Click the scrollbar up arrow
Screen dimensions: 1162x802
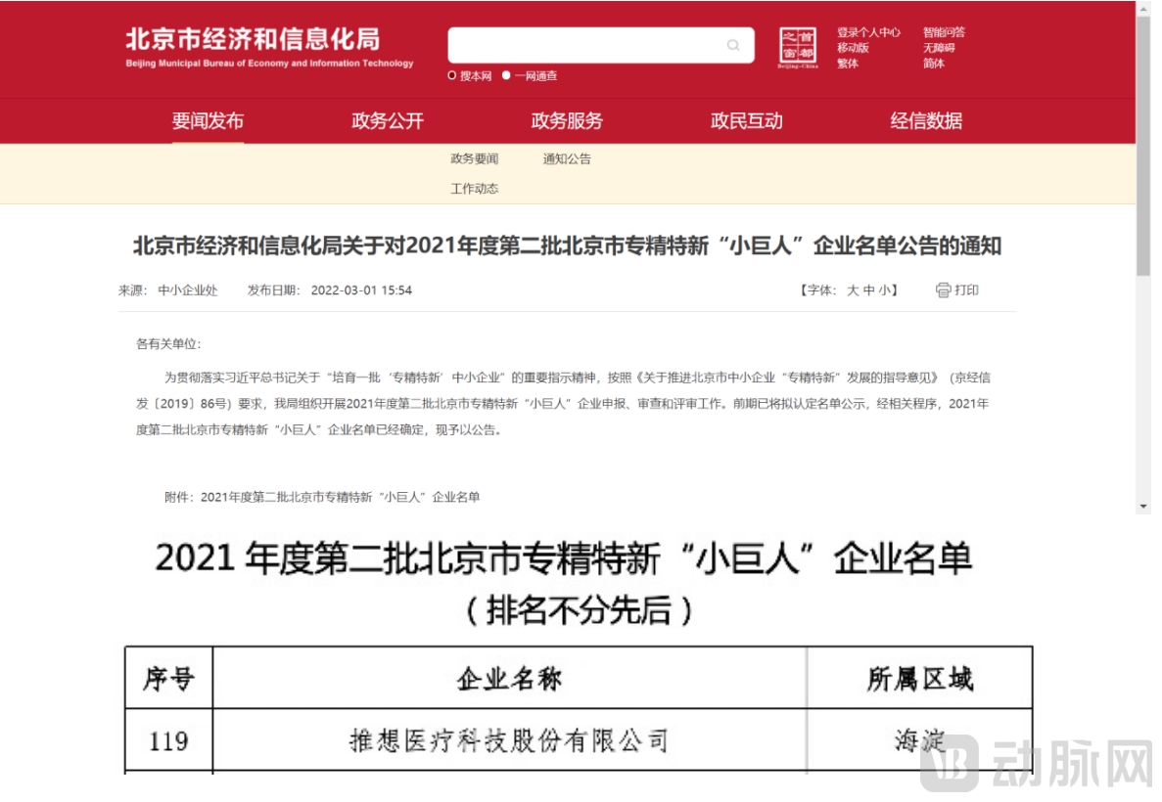pyautogui.click(x=1142, y=9)
